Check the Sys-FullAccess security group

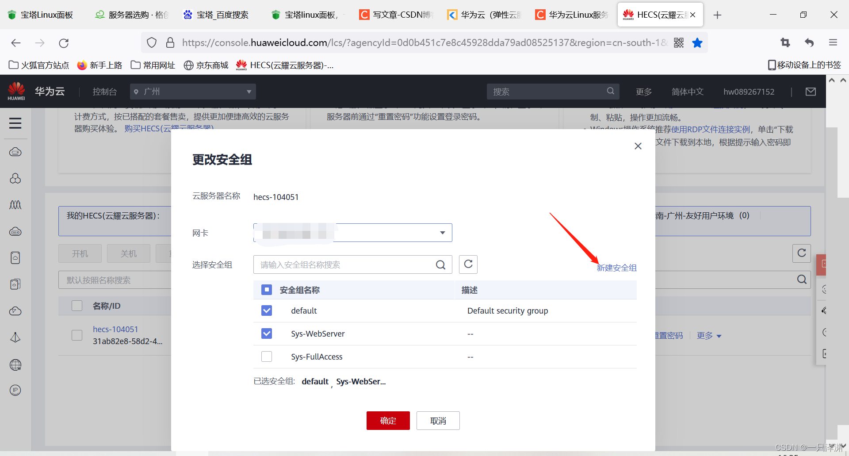click(x=267, y=356)
